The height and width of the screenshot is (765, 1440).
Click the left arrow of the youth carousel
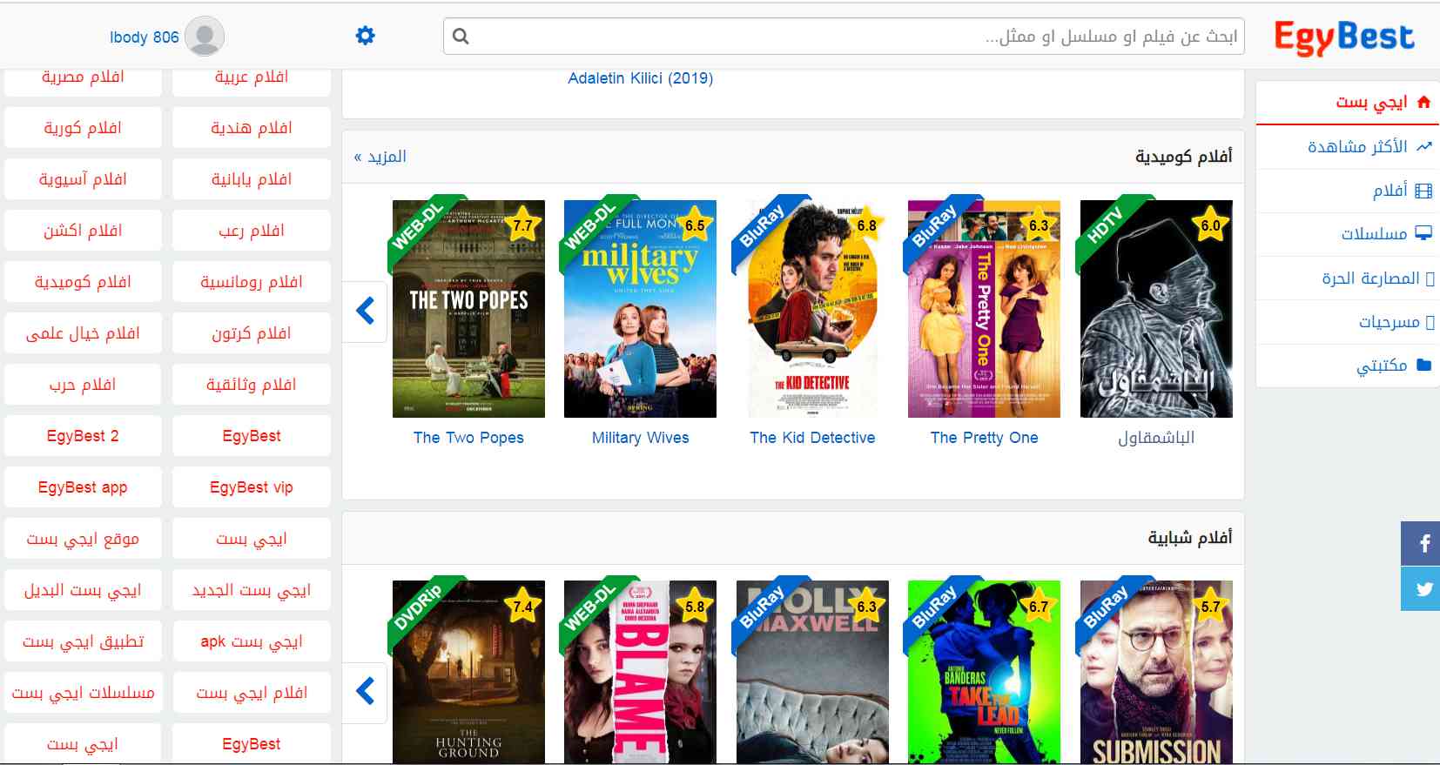click(x=365, y=692)
